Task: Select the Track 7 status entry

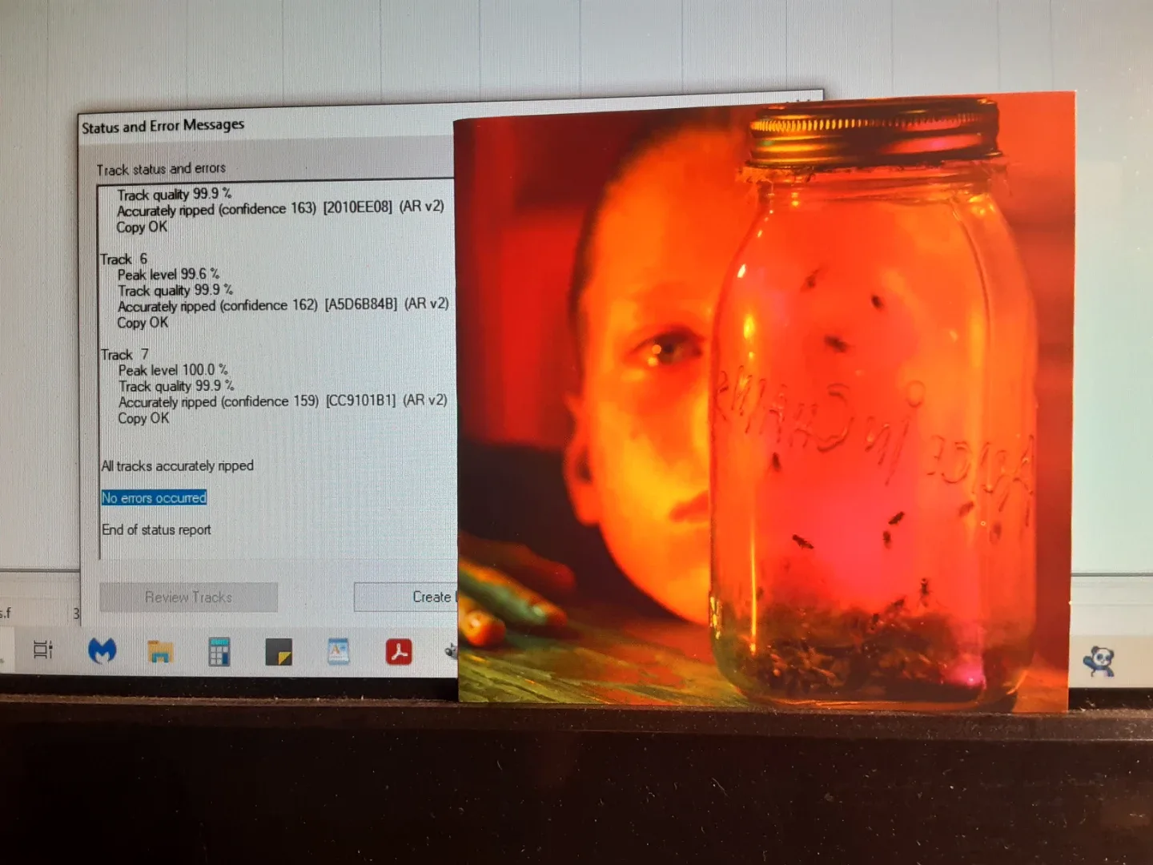Action: coord(124,354)
